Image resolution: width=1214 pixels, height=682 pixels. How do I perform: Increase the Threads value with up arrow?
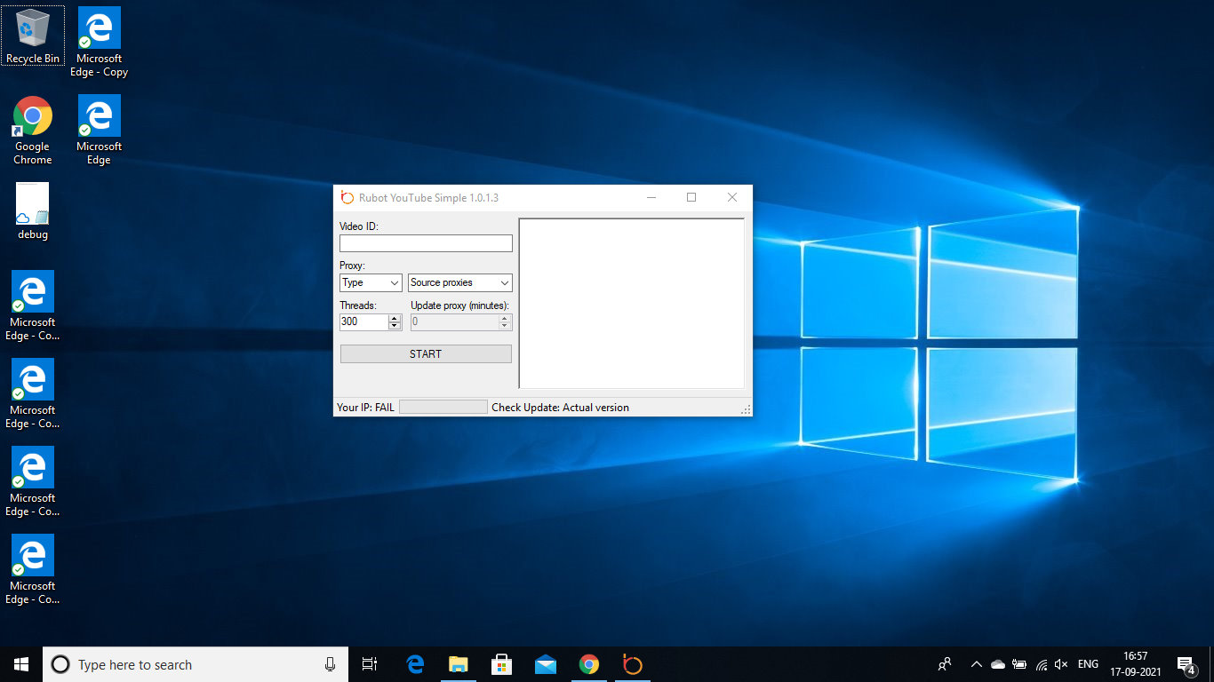click(x=395, y=318)
